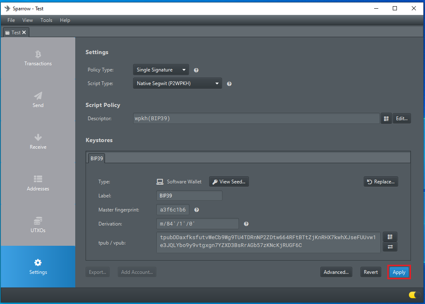Click the Master fingerprint help icon

(x=197, y=210)
